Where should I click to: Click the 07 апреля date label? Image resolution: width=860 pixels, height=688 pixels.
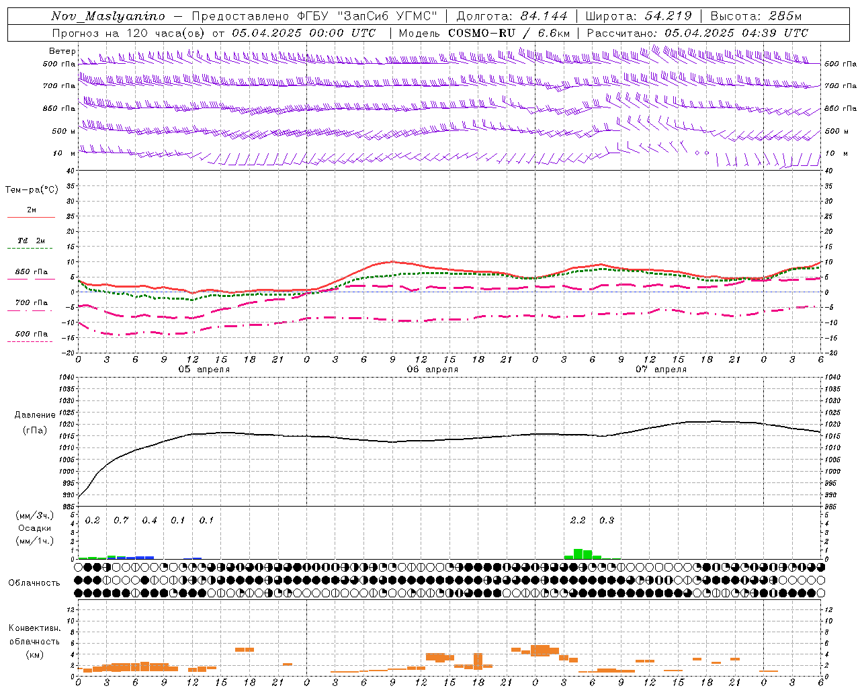pos(660,370)
